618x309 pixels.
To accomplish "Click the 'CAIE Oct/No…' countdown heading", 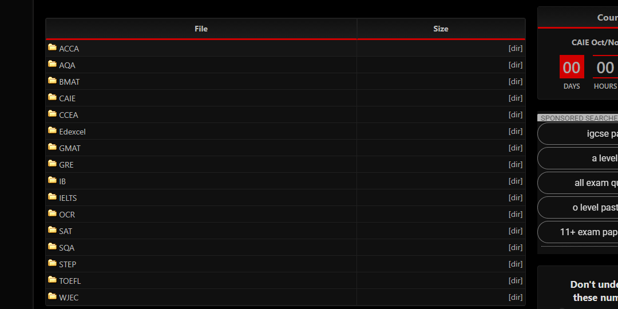I will click(x=595, y=42).
